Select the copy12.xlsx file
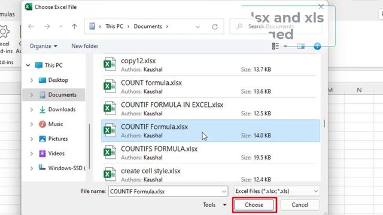The image size is (383, 215). pos(211,64)
